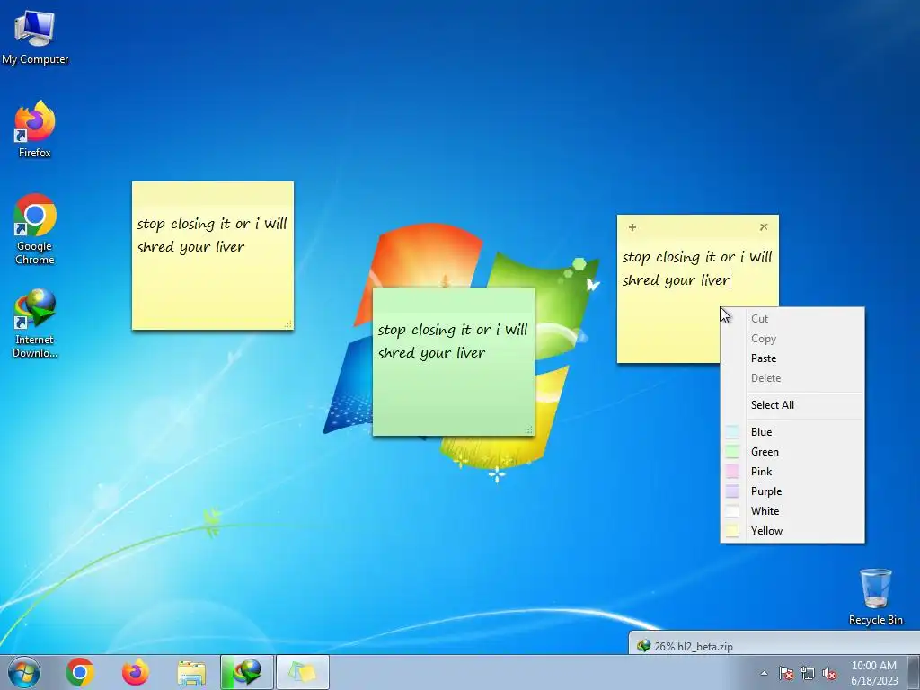
Task: Switch to Sticky Notes taskbar button
Action: pos(303,672)
